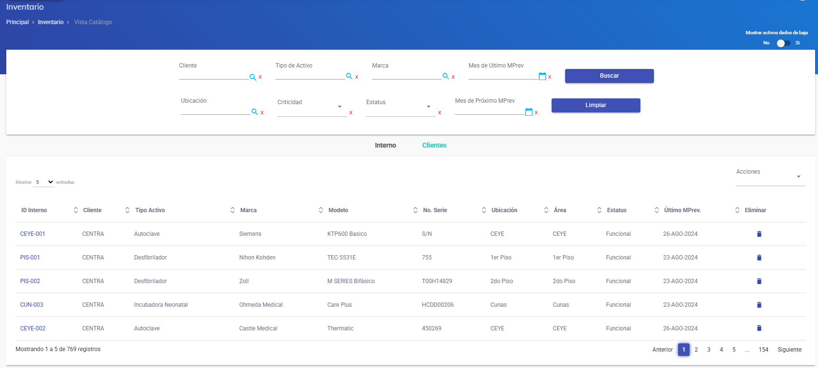Open the Mes de Próximo MPrev calendar
The height and width of the screenshot is (368, 818).
528,112
